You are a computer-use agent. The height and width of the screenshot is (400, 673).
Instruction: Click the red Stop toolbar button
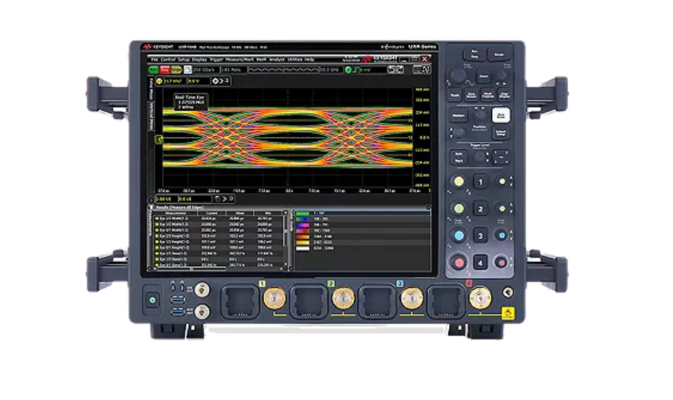(165, 69)
